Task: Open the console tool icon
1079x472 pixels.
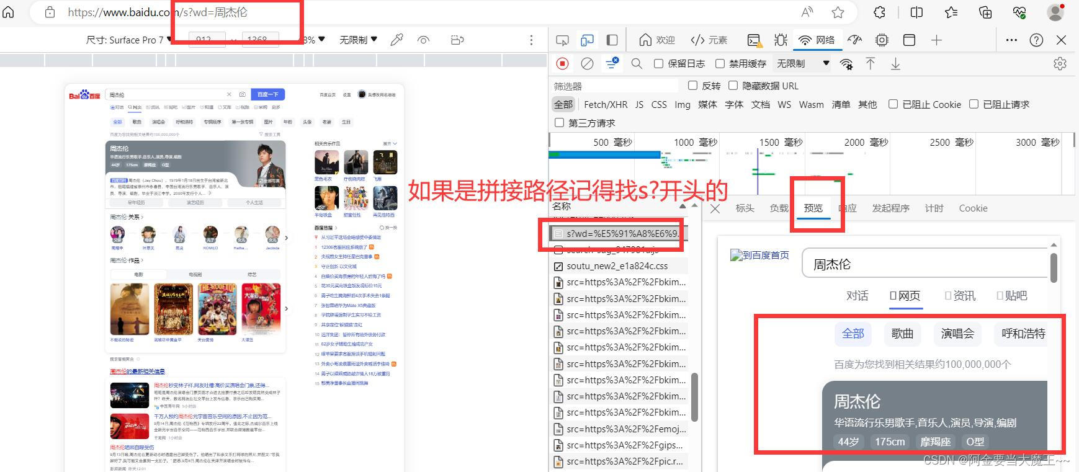Action: pos(754,40)
